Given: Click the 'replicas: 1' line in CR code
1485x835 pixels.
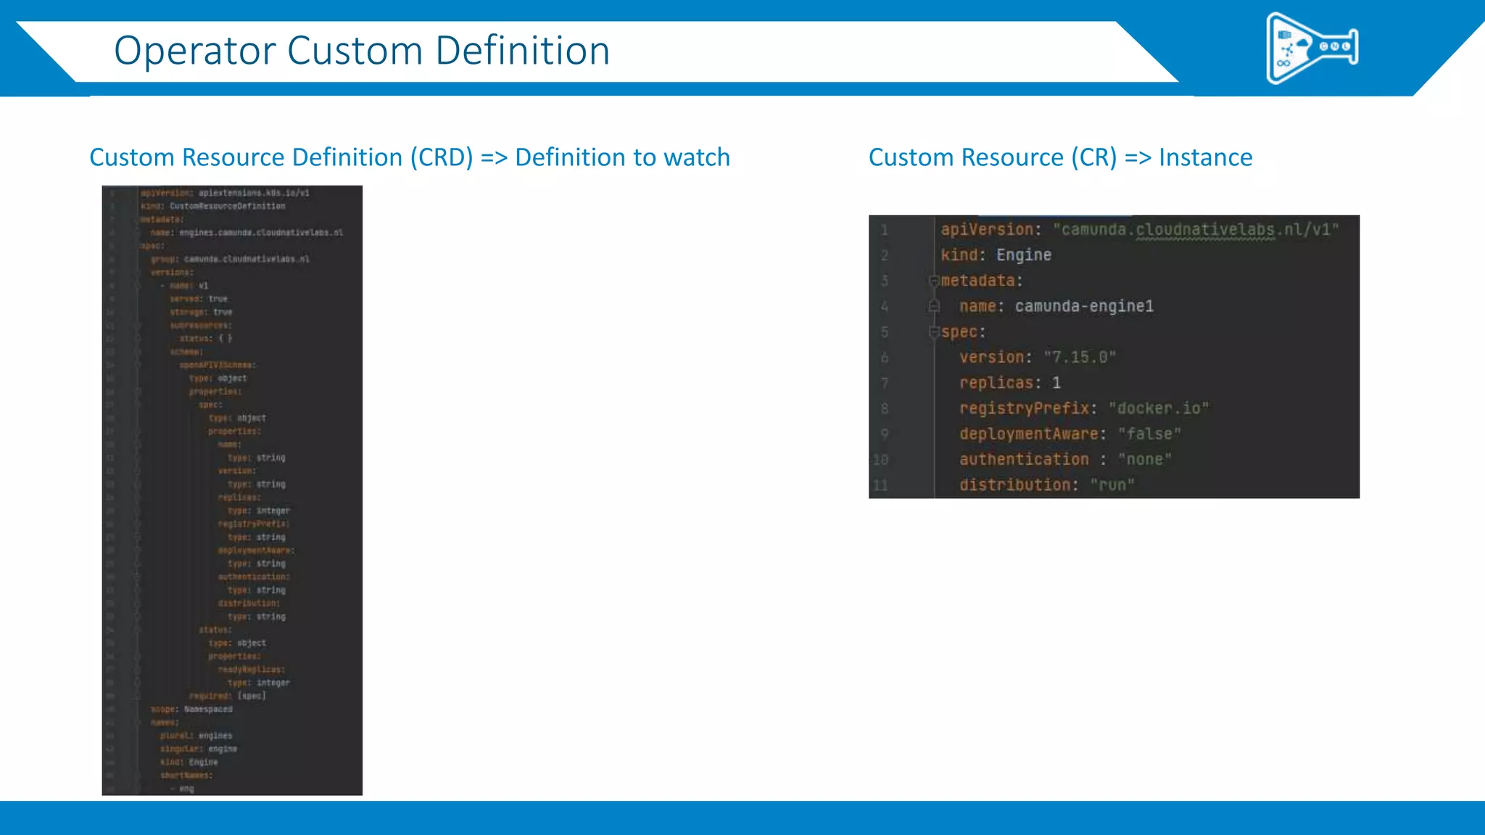Looking at the screenshot, I should 1010,383.
